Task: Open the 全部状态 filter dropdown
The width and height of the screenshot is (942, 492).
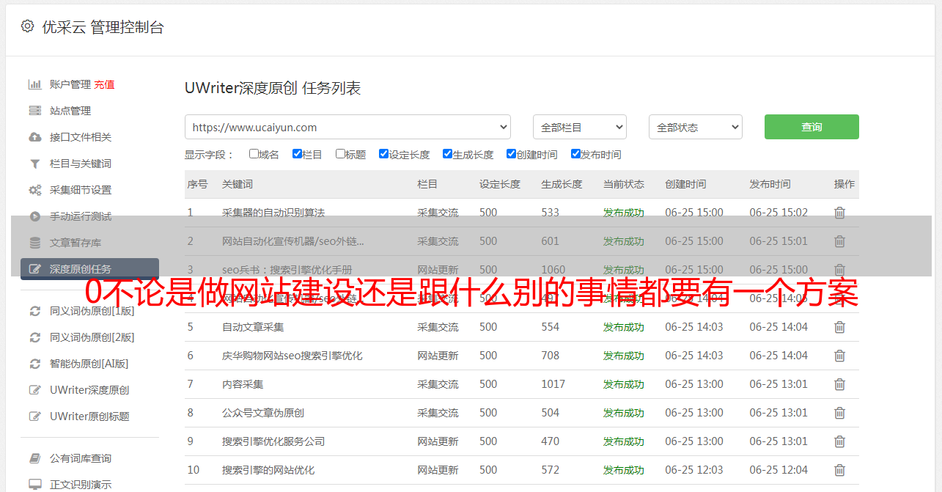Action: click(695, 127)
